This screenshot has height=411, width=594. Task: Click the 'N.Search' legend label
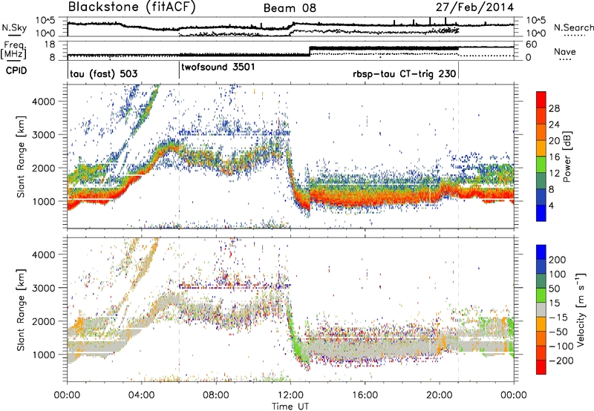pos(573,27)
